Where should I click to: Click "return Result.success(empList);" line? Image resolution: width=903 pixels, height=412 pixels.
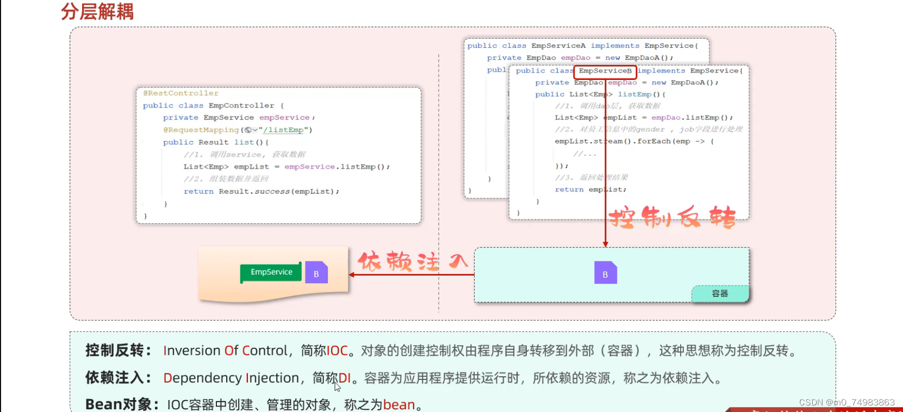click(261, 191)
